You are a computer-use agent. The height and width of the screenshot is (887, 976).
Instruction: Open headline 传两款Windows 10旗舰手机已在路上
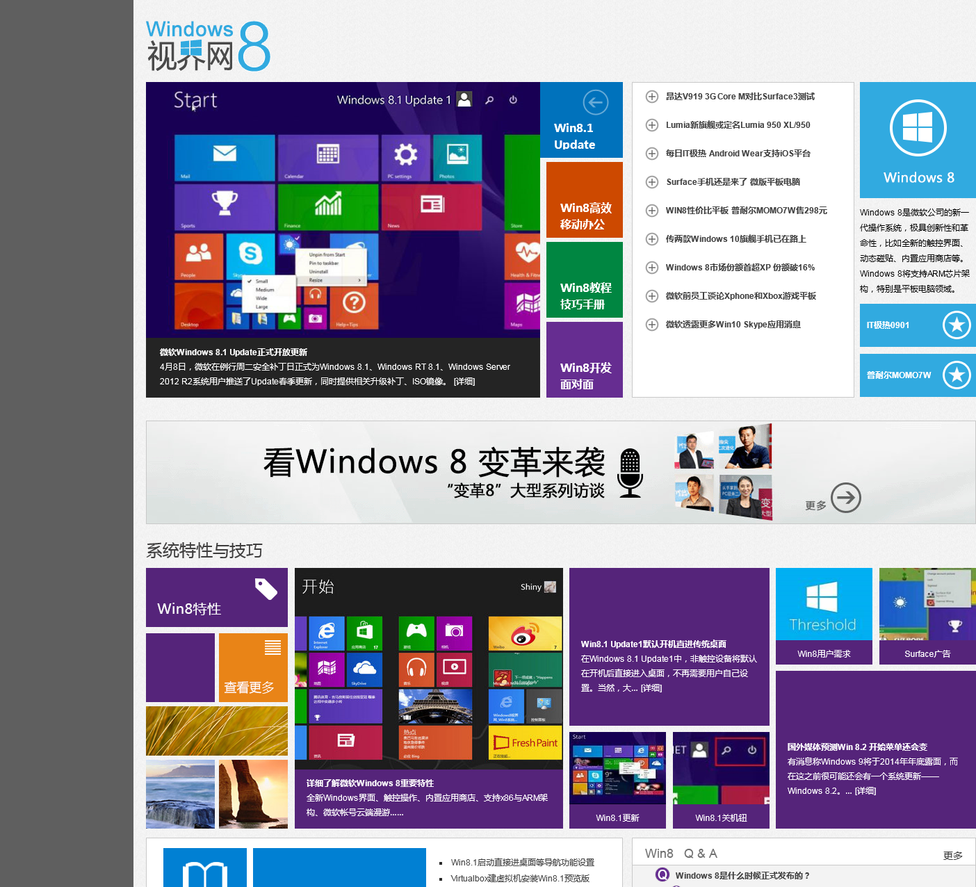click(735, 239)
